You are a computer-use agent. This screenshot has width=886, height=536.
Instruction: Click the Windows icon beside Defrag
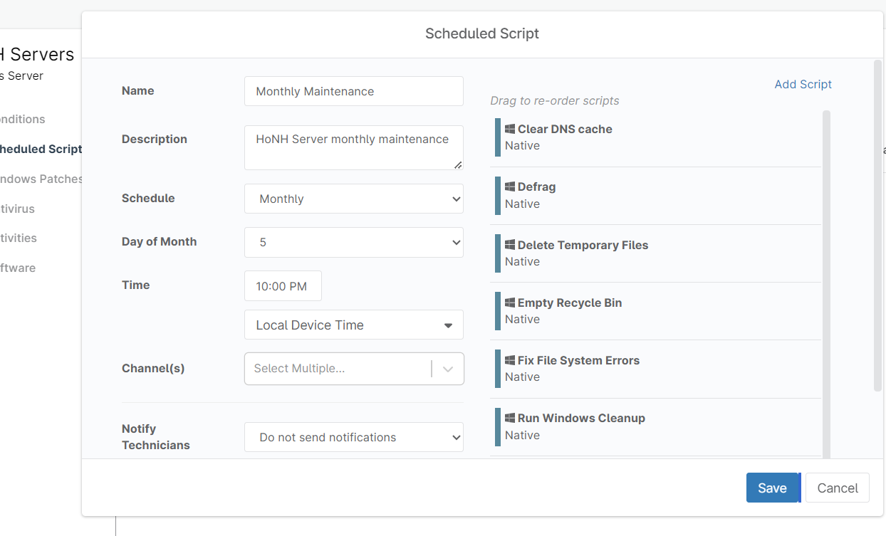(x=511, y=186)
